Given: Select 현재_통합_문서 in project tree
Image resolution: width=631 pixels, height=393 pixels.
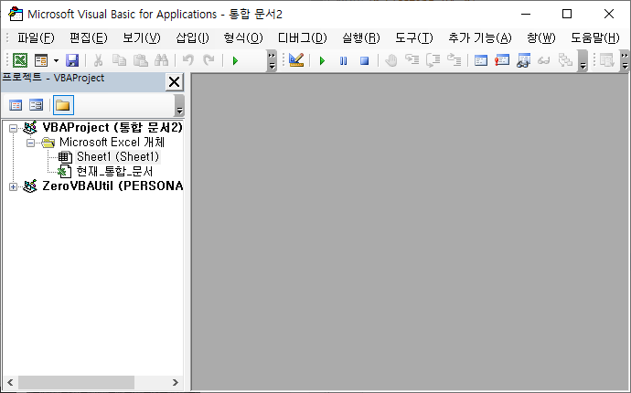Looking at the screenshot, I should pyautogui.click(x=114, y=171).
